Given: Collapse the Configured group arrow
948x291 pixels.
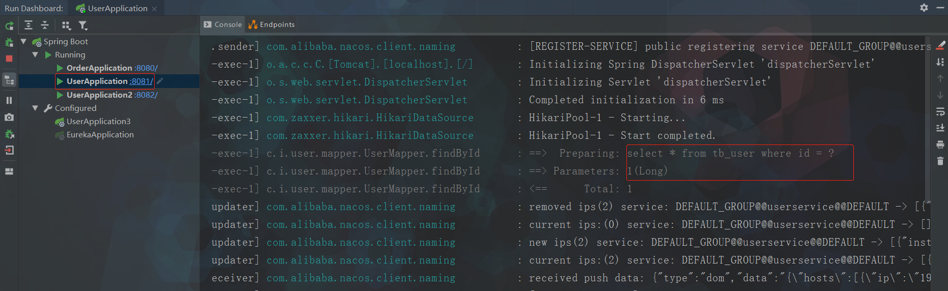Looking at the screenshot, I should (x=35, y=108).
